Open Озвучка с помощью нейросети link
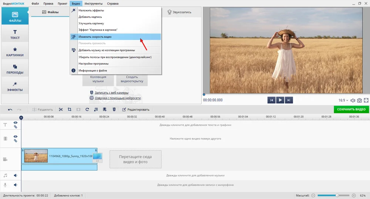Image resolution: width=370 pixels, height=199 pixels. (x=118, y=98)
